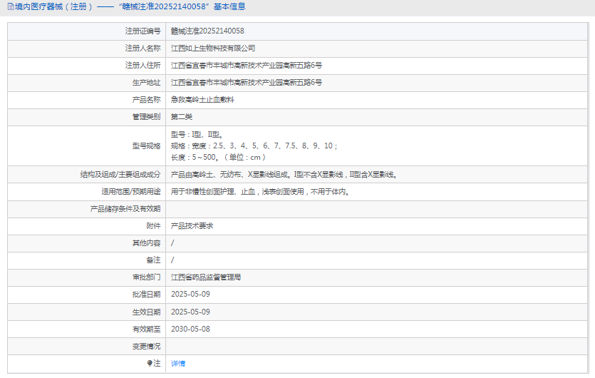Select the intended use text 用于非慢性创面护理
The width and height of the screenshot is (595, 378).
[x=260, y=192]
